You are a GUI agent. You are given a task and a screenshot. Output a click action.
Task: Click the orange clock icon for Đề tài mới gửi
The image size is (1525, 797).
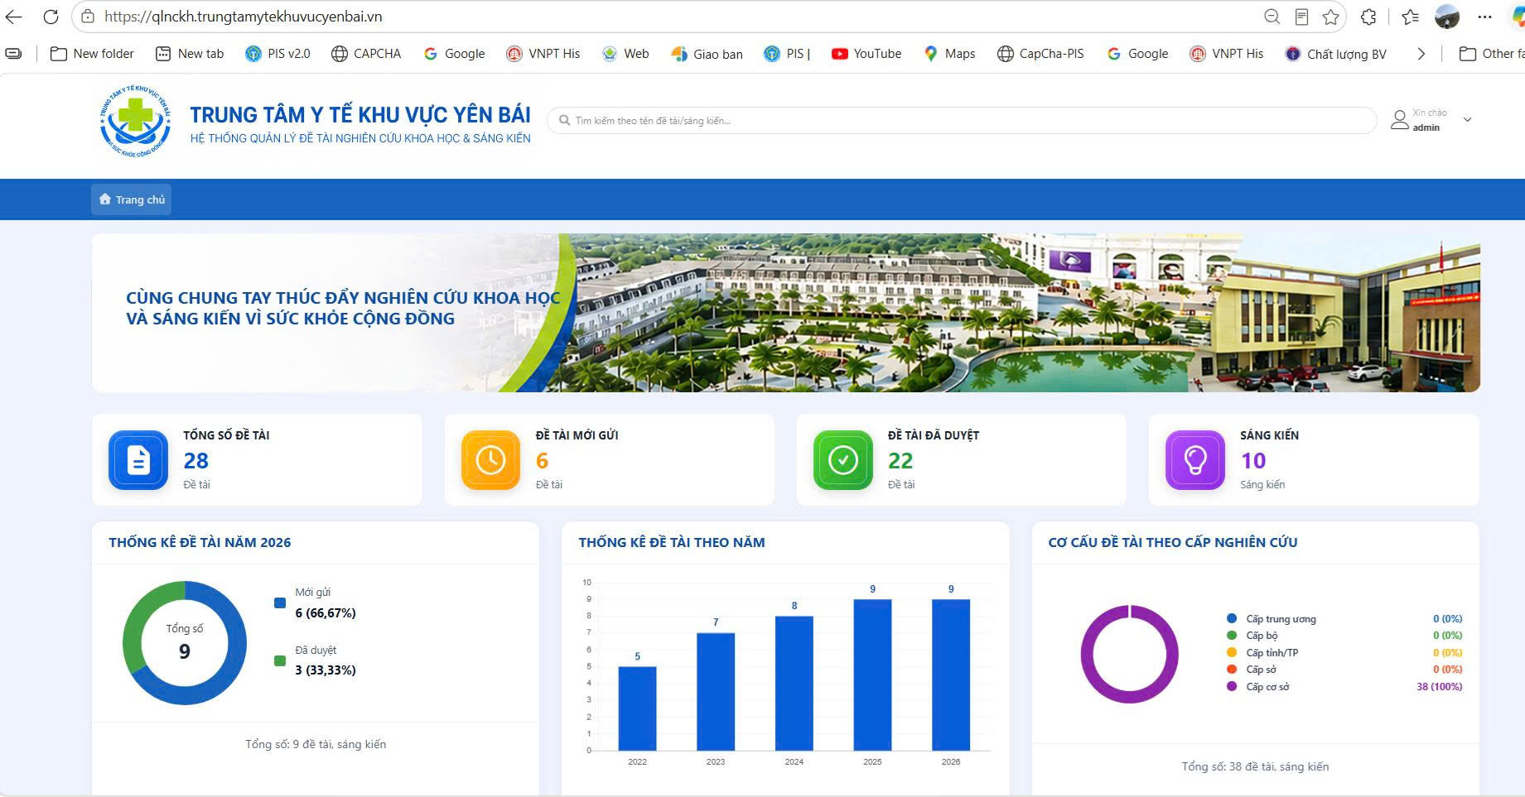tap(490, 460)
